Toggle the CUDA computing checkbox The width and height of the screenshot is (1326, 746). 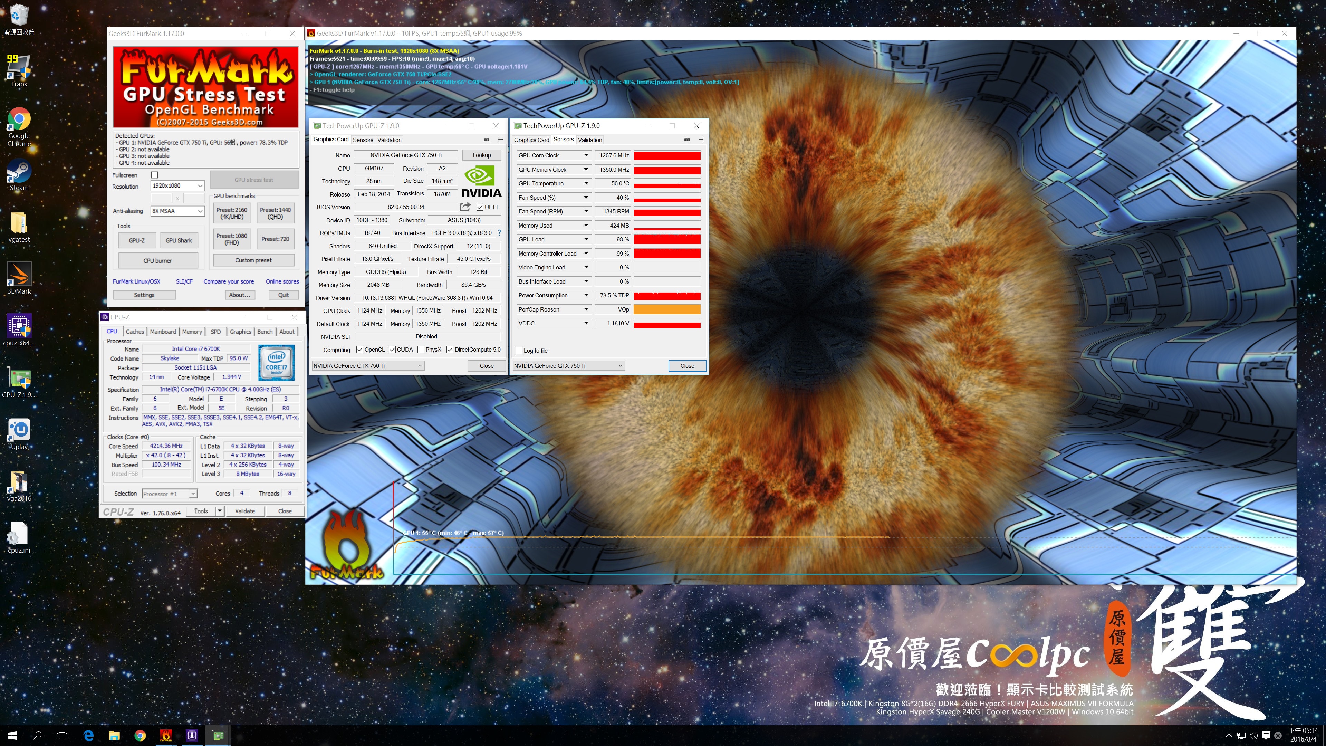[392, 350]
